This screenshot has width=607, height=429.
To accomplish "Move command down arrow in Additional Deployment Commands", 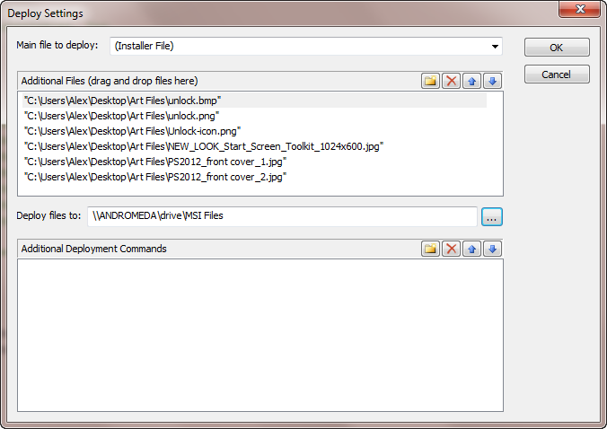I will (x=492, y=249).
